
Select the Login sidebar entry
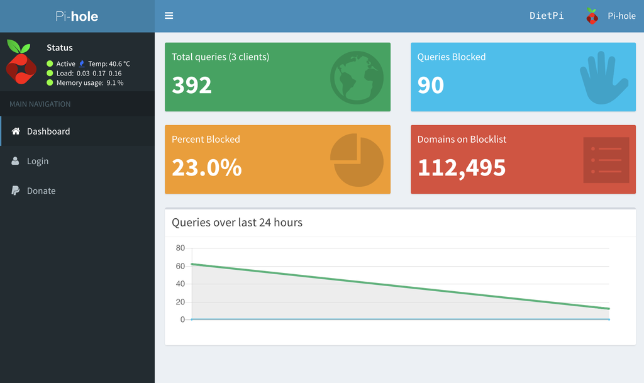click(36, 161)
